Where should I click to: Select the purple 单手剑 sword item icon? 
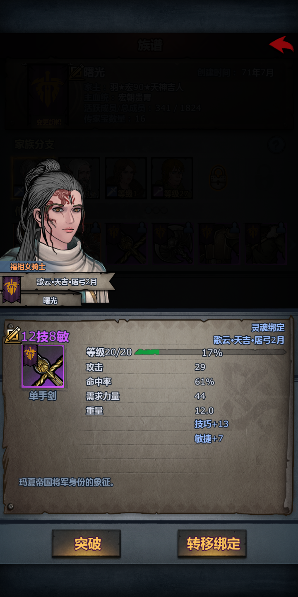tap(43, 366)
